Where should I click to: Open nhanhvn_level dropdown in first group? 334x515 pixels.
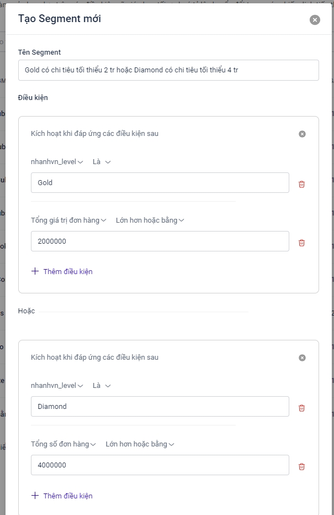click(x=57, y=162)
